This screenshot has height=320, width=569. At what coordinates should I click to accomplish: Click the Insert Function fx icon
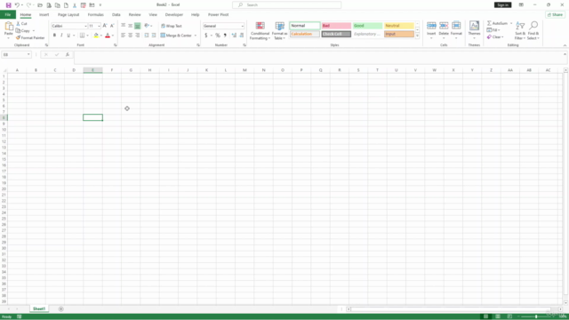(x=68, y=54)
